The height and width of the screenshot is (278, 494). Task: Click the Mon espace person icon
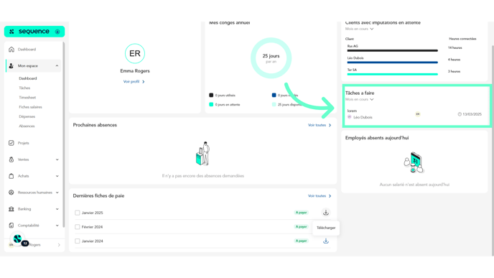11,66
